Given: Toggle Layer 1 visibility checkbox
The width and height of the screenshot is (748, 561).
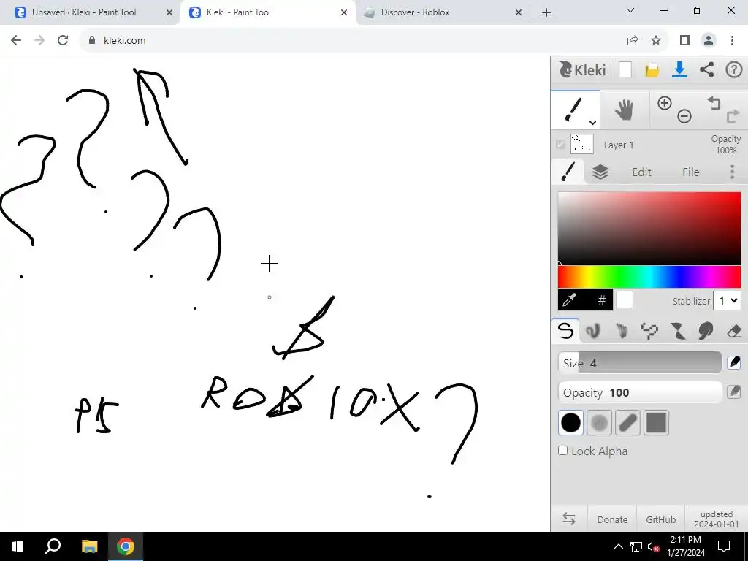Looking at the screenshot, I should pos(560,144).
